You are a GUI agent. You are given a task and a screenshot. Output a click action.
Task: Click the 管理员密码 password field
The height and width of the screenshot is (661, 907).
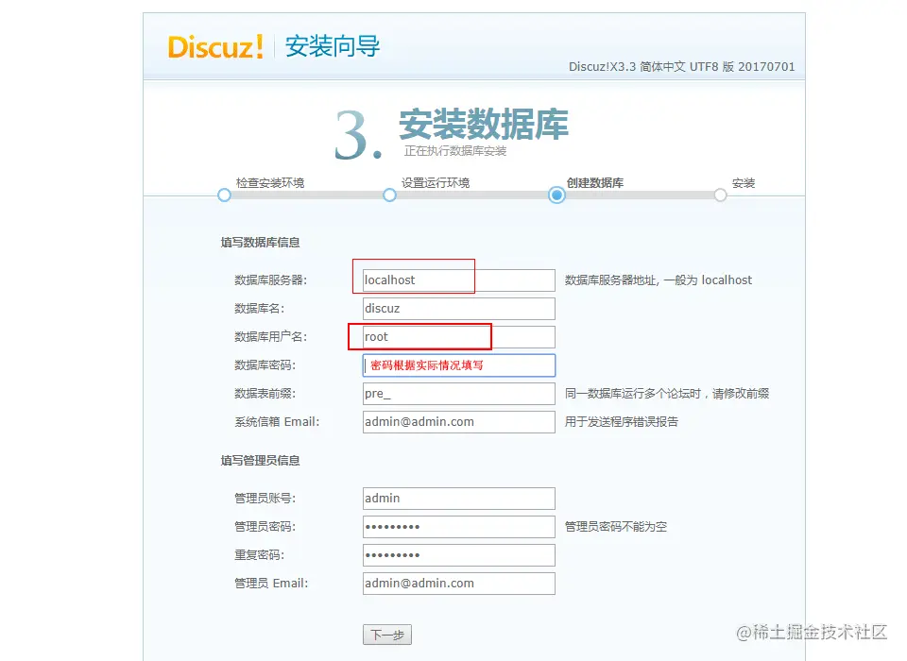tap(459, 527)
